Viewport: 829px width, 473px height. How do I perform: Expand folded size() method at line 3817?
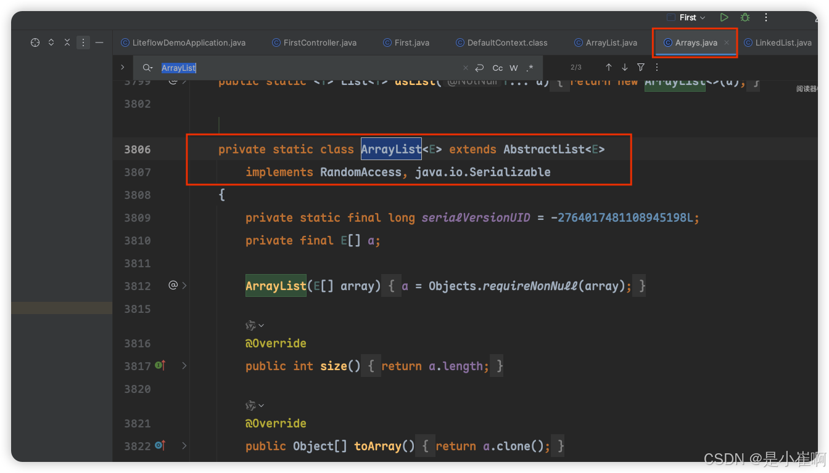pyautogui.click(x=184, y=366)
